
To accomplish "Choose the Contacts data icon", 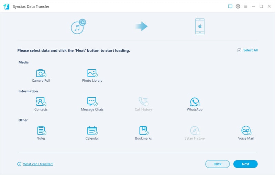I will tap(41, 102).
